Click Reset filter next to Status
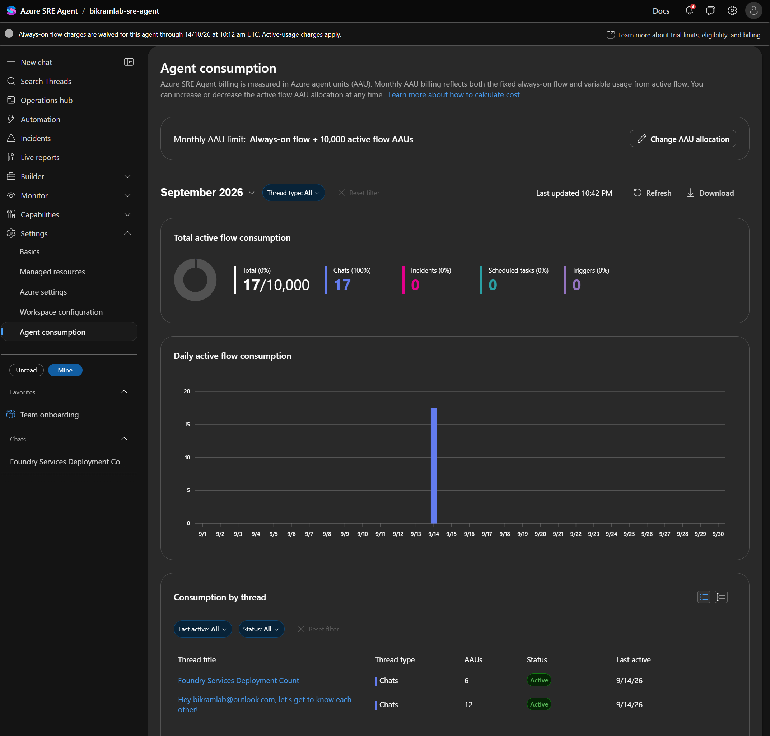770x736 pixels. coord(318,629)
